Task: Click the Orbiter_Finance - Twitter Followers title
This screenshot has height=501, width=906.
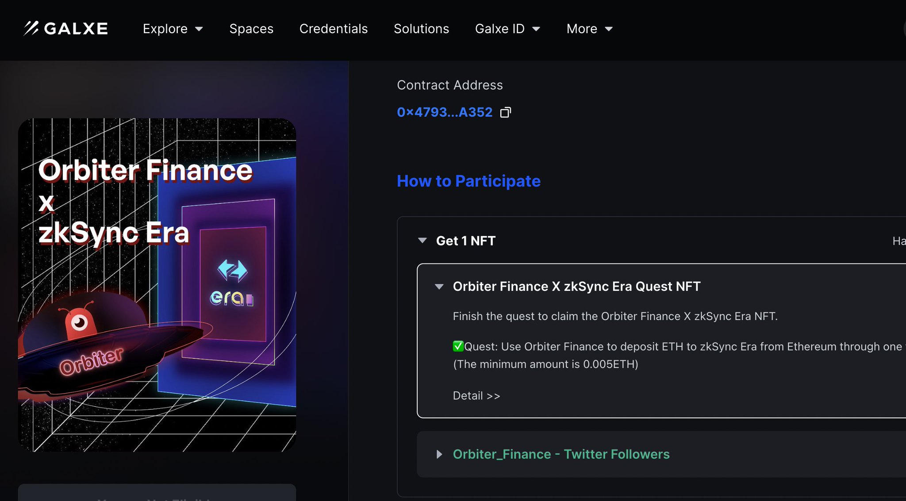Action: pos(561,454)
